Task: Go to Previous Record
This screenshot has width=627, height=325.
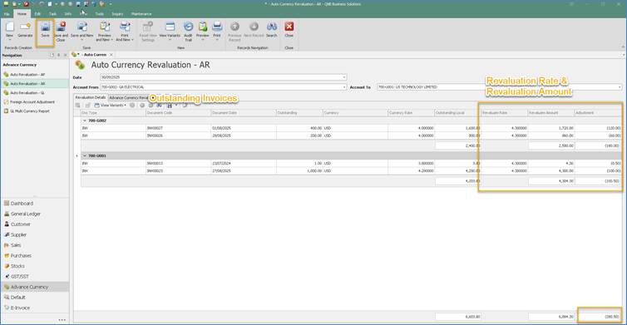Action: 235,27
